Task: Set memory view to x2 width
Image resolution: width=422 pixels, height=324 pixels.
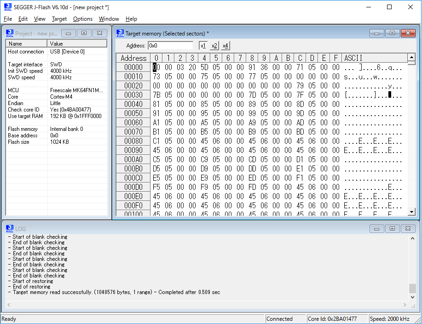Action: click(x=214, y=46)
